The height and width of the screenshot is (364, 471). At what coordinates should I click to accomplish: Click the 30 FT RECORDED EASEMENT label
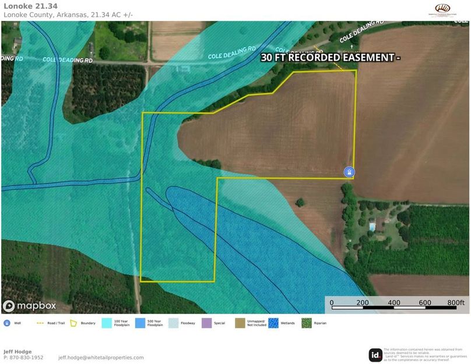click(x=329, y=58)
